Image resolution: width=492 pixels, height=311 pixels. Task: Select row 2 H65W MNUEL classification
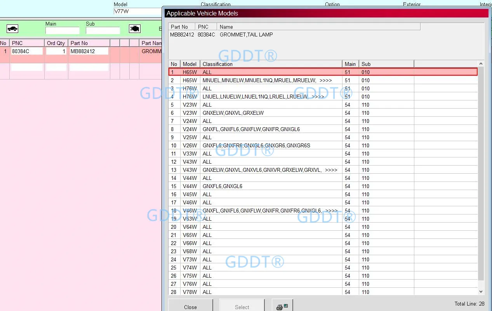click(323, 80)
